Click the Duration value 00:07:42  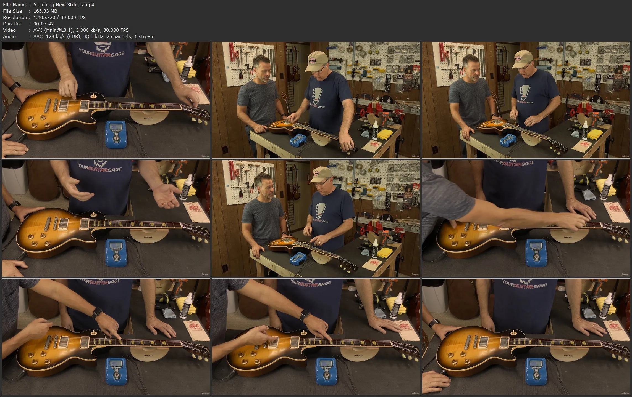point(43,24)
